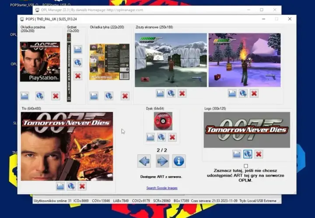Delete the disc image

(x=172, y=137)
